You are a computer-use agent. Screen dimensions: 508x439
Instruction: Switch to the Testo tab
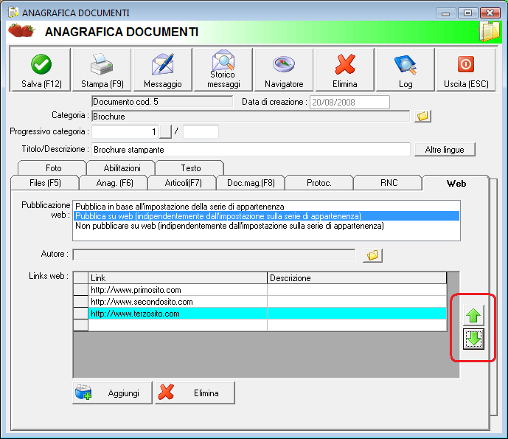click(x=190, y=168)
